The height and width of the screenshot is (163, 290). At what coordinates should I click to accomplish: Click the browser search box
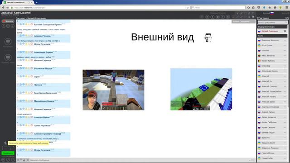(218, 8)
